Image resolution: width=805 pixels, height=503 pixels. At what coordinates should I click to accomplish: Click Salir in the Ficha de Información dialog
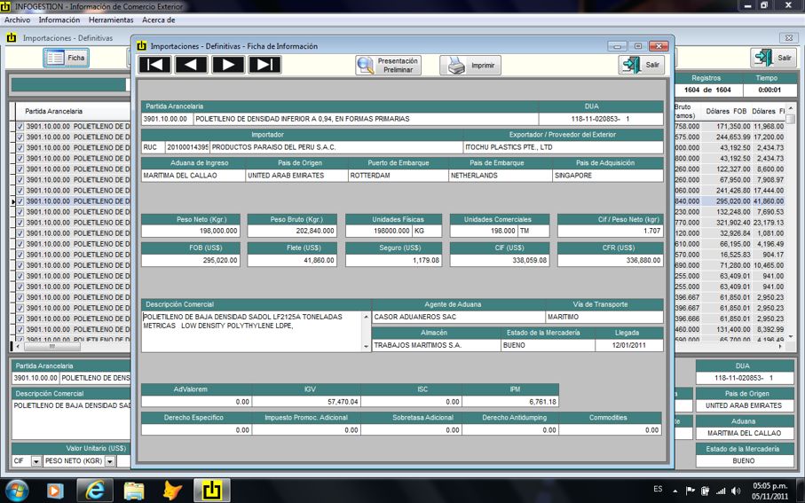pyautogui.click(x=641, y=65)
